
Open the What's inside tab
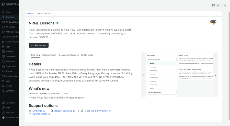pyautogui.click(x=87, y=55)
